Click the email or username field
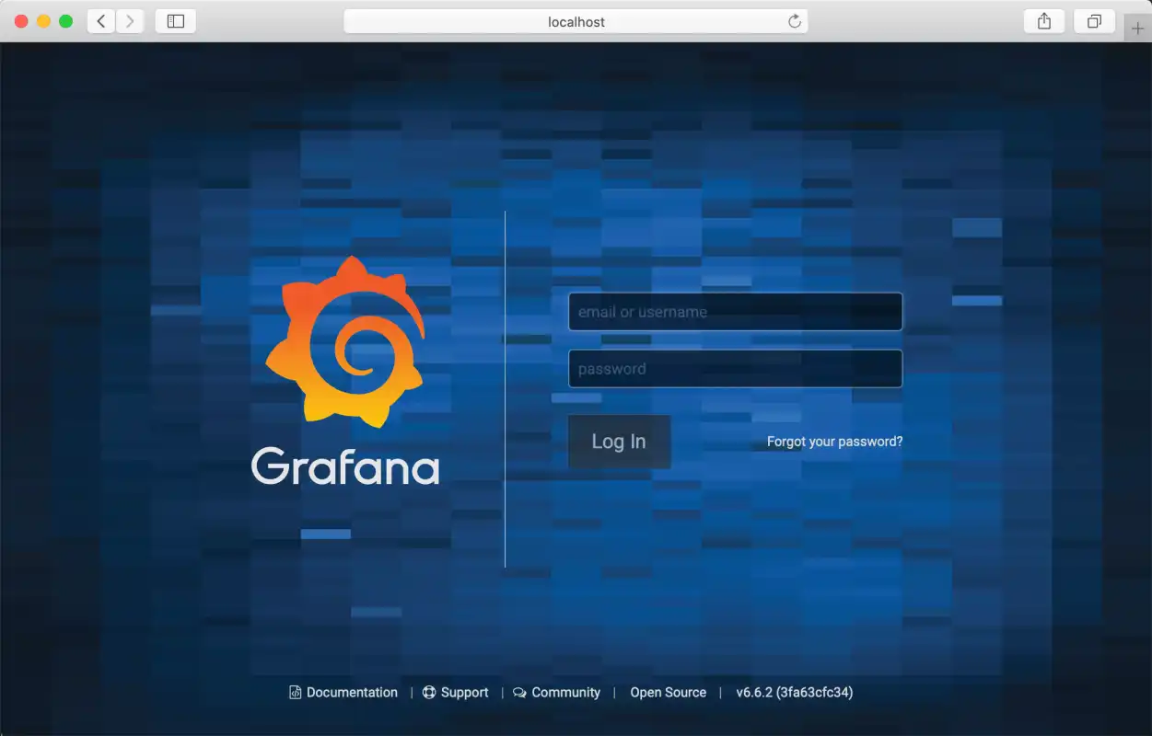 click(735, 312)
